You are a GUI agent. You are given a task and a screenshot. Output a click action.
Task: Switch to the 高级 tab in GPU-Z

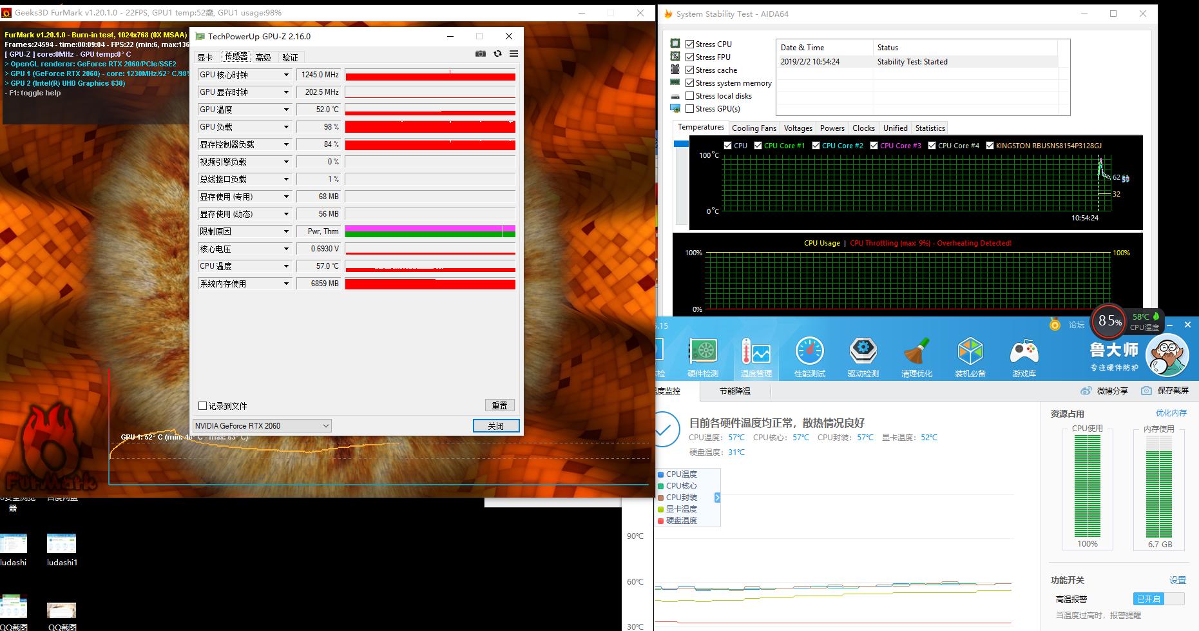coord(264,57)
